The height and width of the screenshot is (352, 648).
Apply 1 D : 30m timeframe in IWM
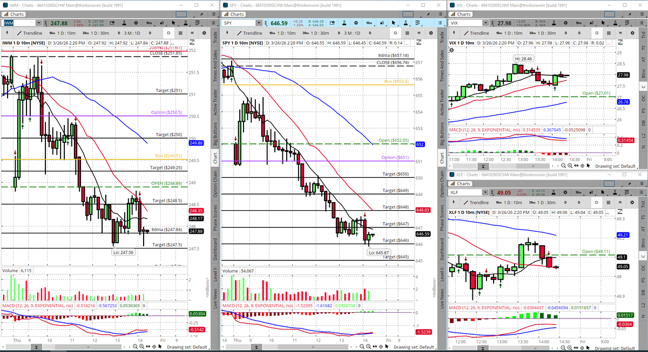[x=96, y=33]
